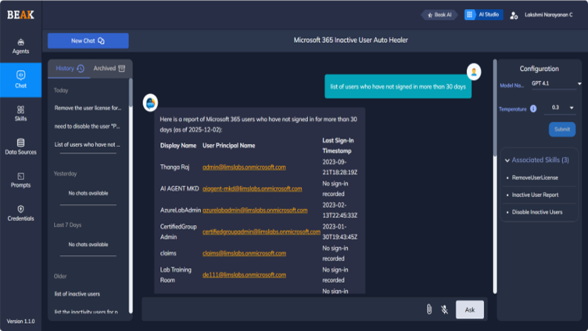This screenshot has height=331, width=588.
Task: Click the paperclip attachment icon
Action: pos(429,309)
